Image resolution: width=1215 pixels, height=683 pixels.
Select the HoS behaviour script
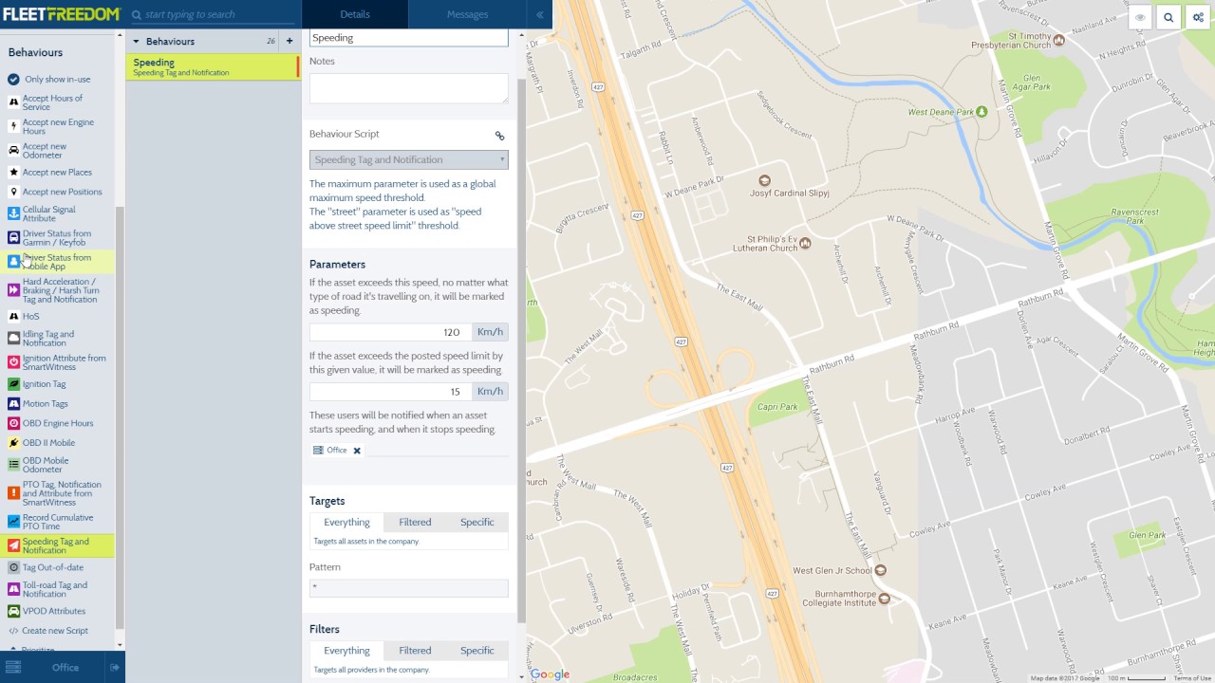click(57, 317)
